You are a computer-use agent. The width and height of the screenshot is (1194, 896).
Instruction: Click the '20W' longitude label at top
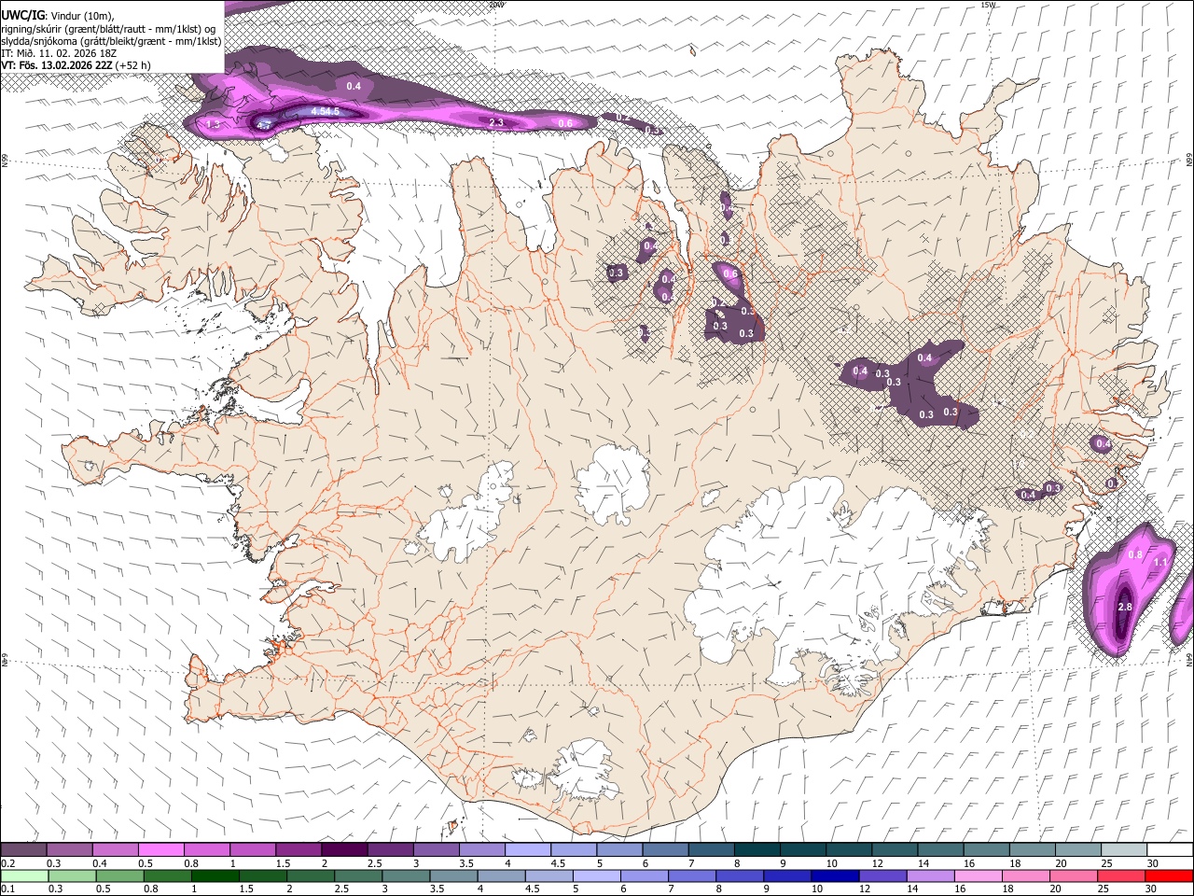(497, 5)
